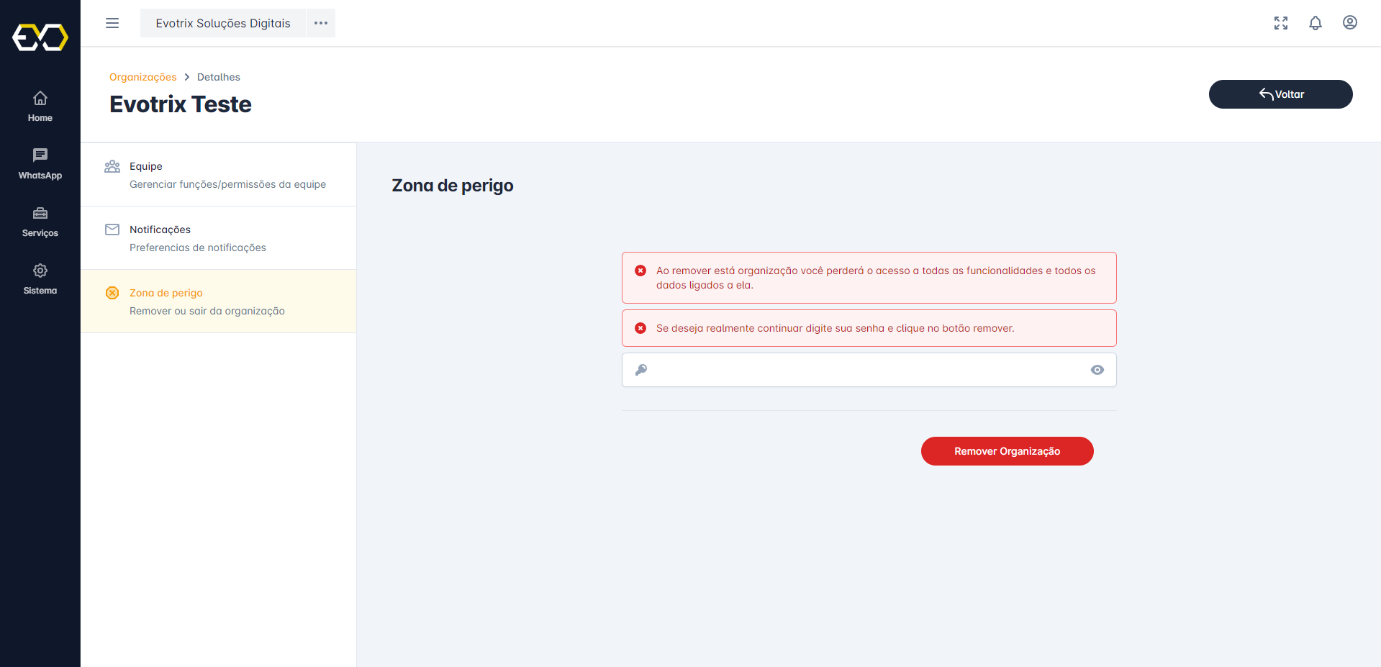The height and width of the screenshot is (667, 1381).
Task: Expand the three-dots organization menu
Action: tap(321, 23)
